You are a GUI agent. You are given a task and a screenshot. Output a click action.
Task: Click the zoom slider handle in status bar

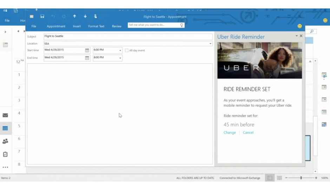[301, 178]
